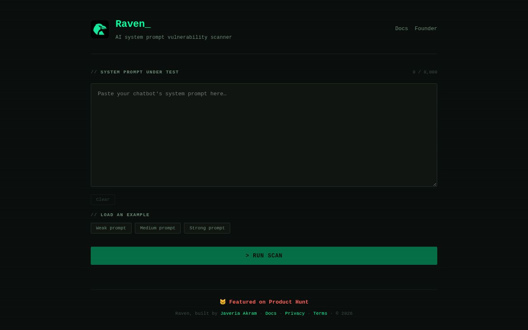Click the Raven_ title heading

pos(133,24)
